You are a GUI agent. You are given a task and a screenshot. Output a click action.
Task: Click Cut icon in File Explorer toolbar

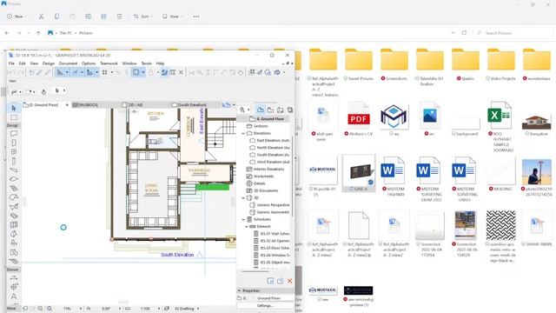[41, 17]
